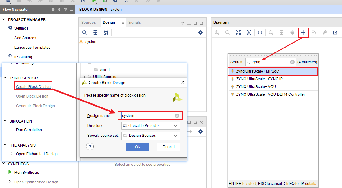This screenshot has height=188, width=342.
Task: Expand Open Synthesized Design item
Action: (x=10, y=182)
